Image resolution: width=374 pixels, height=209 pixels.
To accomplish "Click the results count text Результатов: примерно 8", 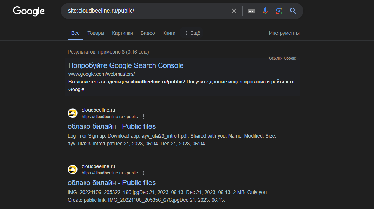I will coord(108,52).
